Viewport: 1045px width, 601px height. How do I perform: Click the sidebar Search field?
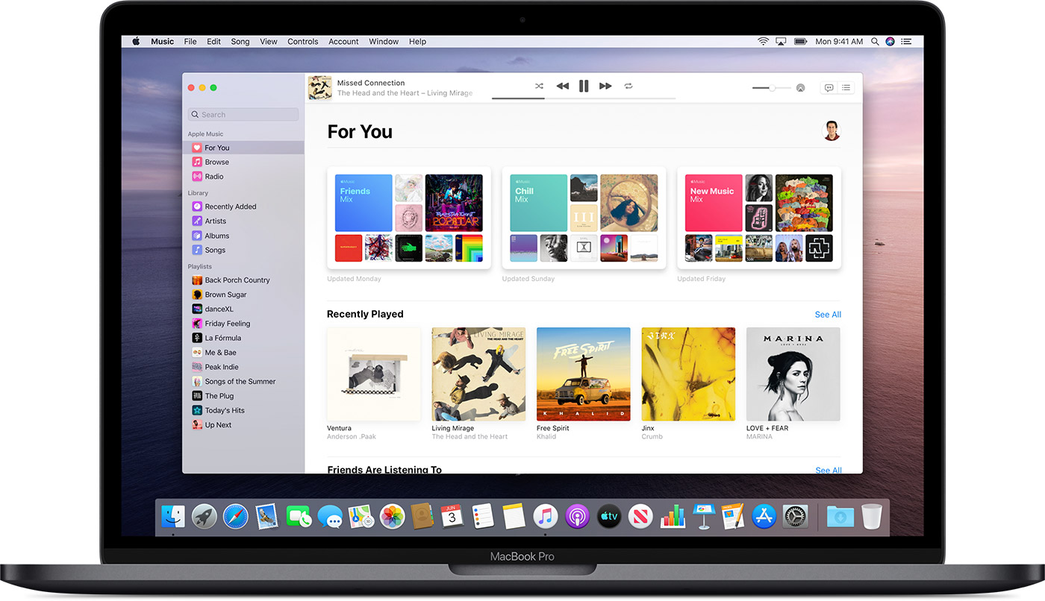[243, 115]
